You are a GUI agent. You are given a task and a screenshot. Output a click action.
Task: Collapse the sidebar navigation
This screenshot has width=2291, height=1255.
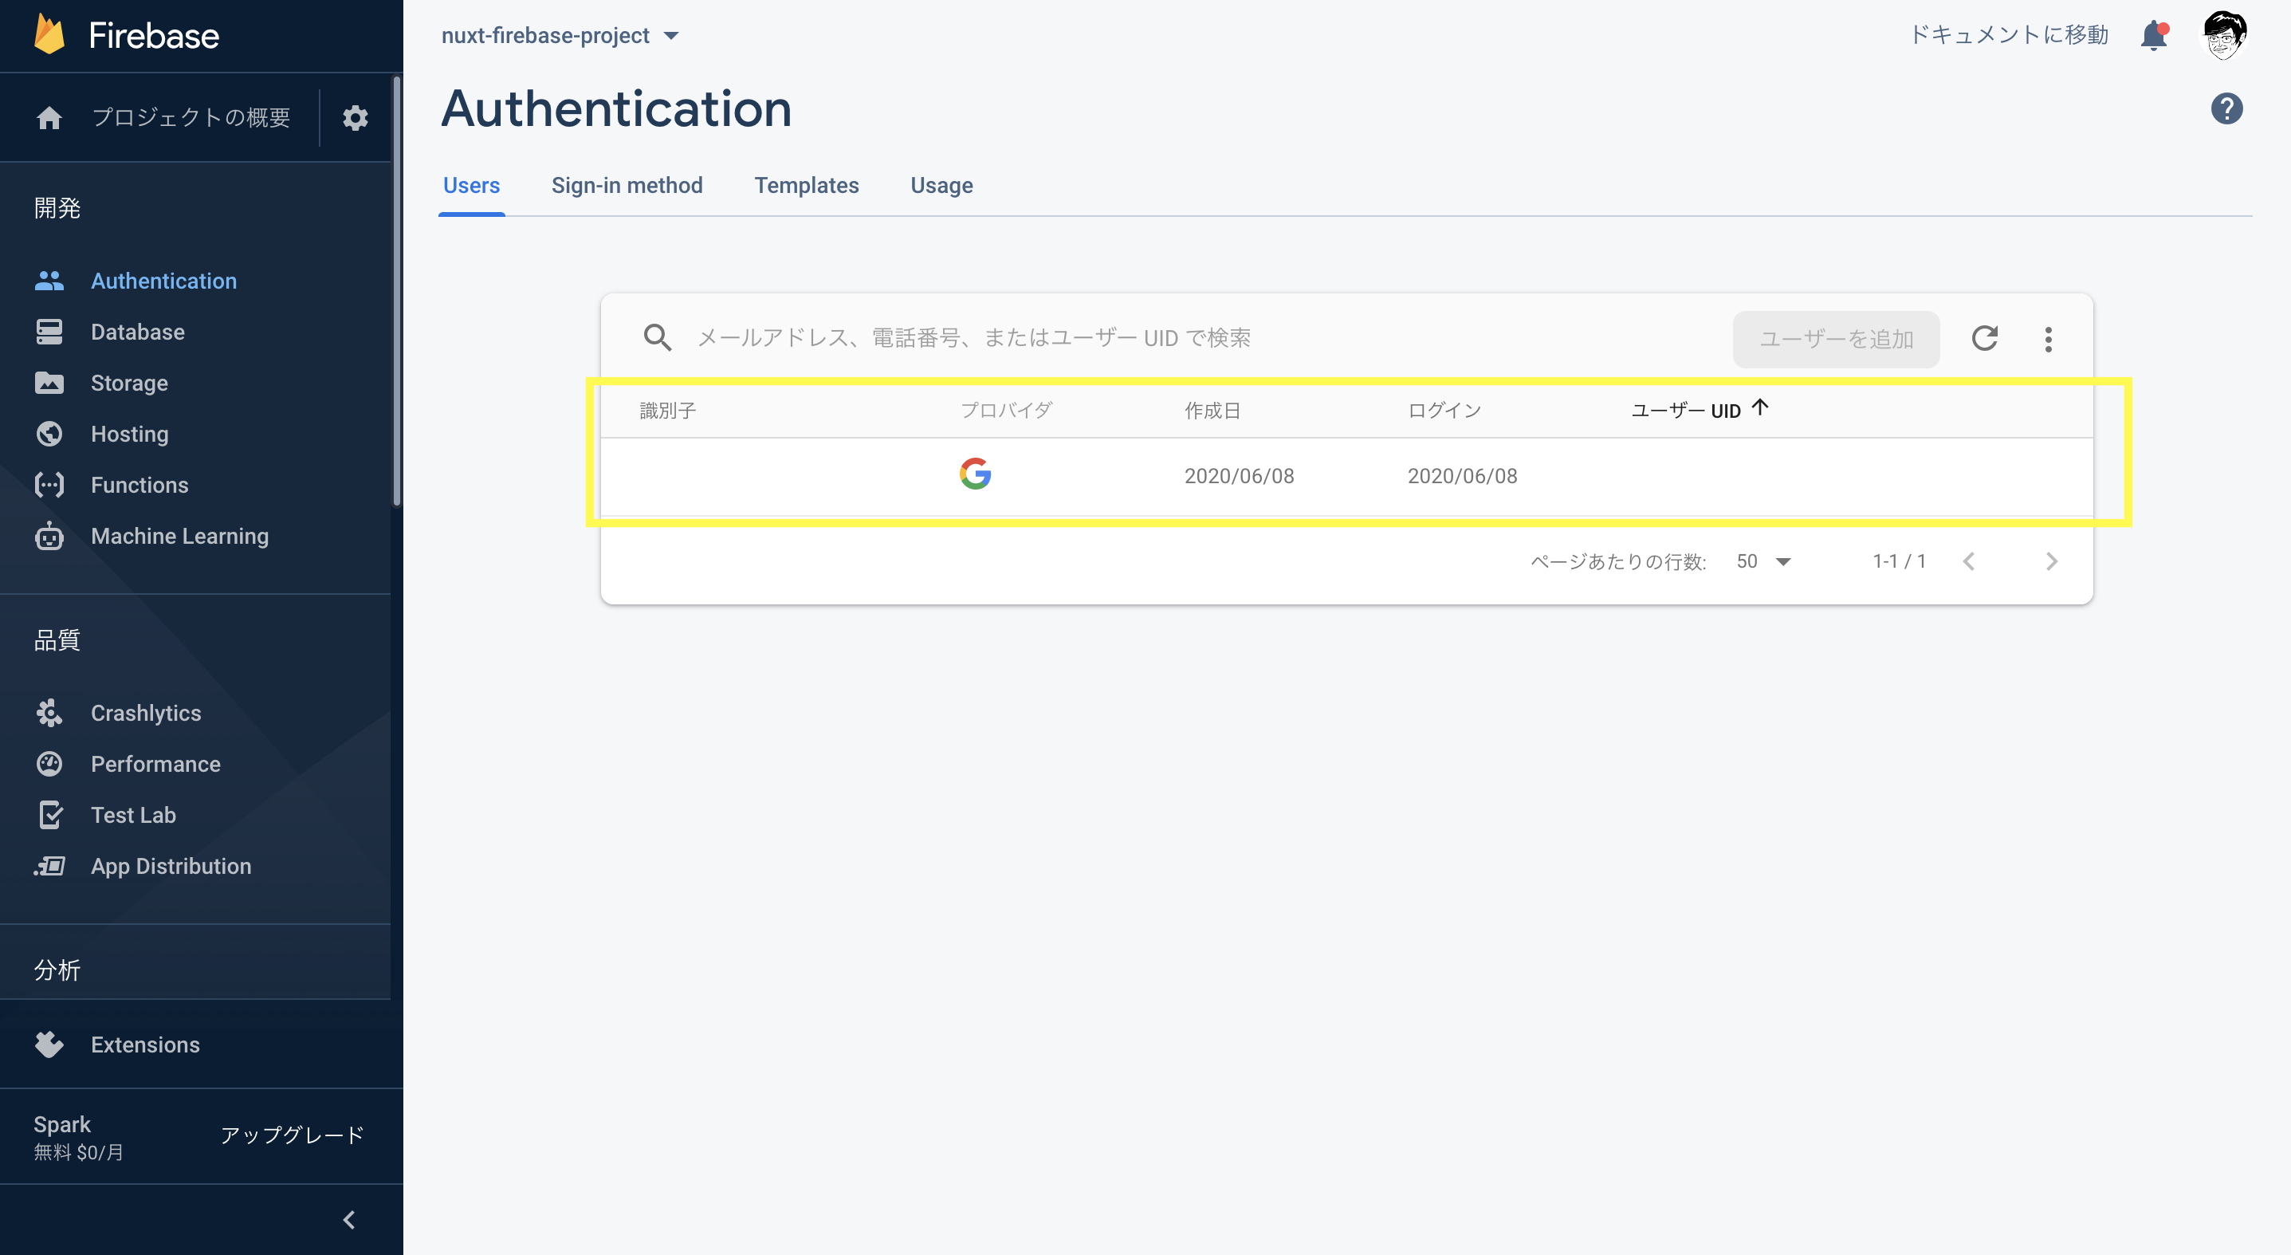pos(348,1219)
